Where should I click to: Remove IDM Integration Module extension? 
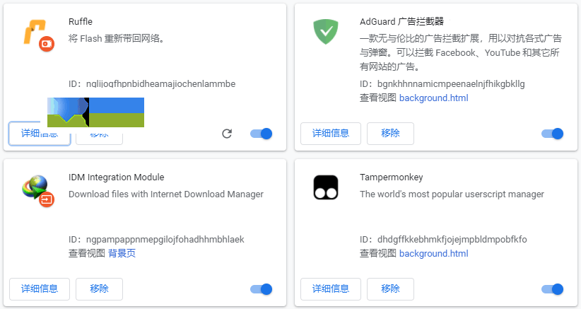coord(99,289)
